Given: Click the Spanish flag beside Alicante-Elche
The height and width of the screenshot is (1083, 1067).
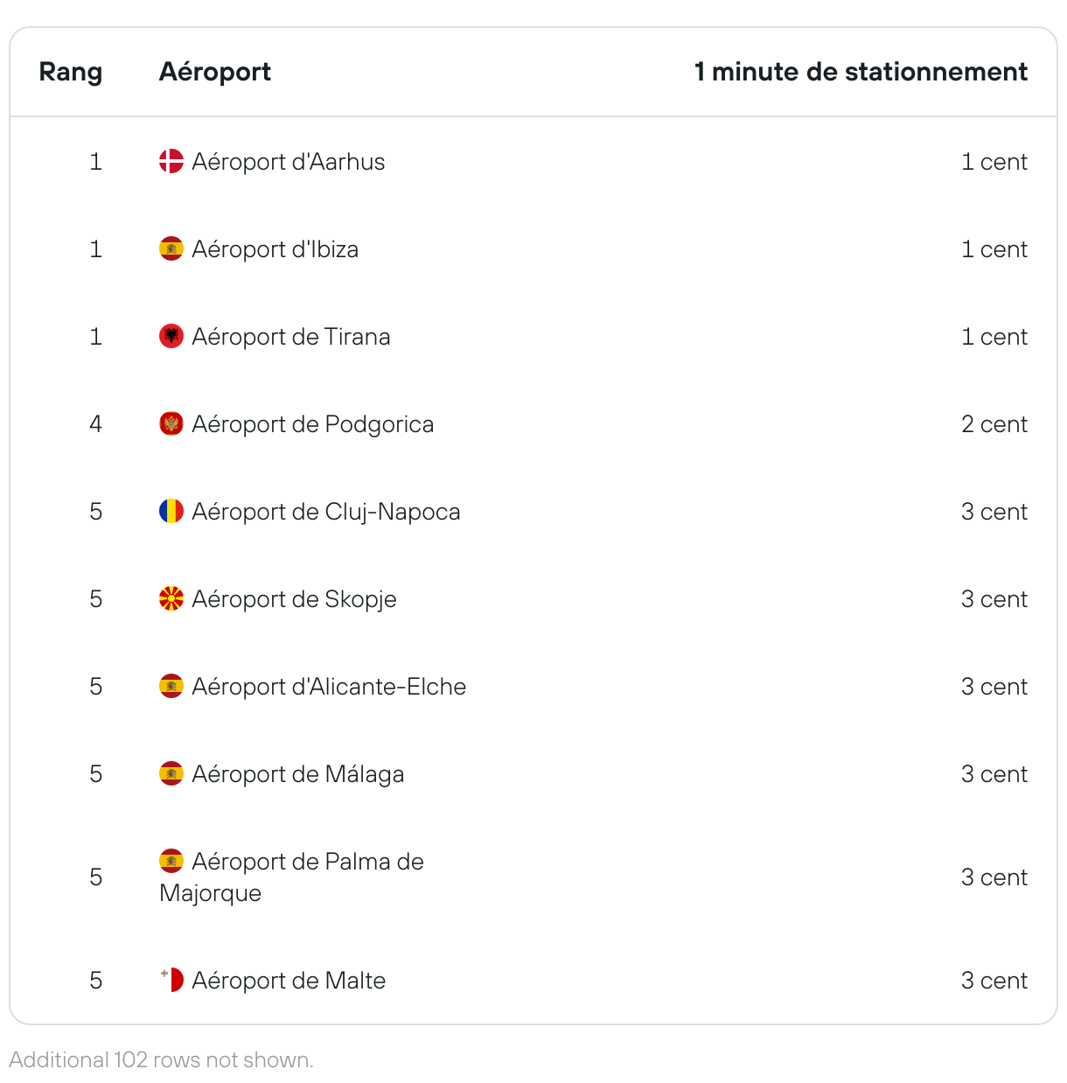Looking at the screenshot, I should click(171, 686).
